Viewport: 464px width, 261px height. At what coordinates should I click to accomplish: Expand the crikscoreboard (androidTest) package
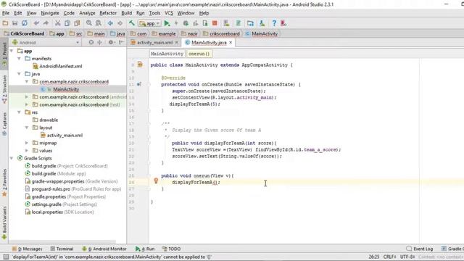27,96
